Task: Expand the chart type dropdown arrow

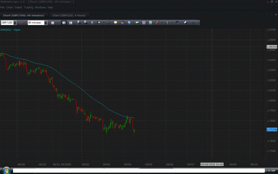Action: coord(57,23)
